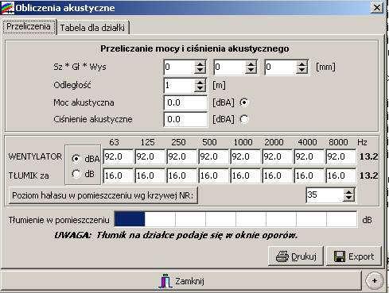Click the app icon in the title bar

click(7, 7)
